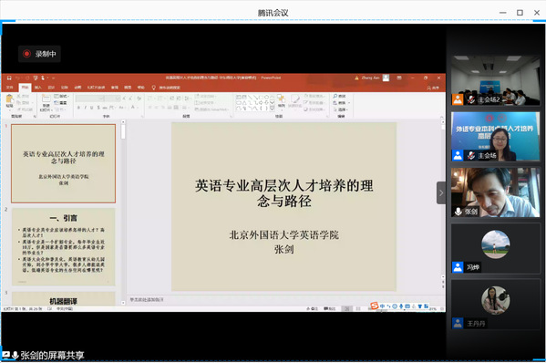Click the Sogou input method S icon
Screen dimensions: 546x363
click(x=375, y=306)
